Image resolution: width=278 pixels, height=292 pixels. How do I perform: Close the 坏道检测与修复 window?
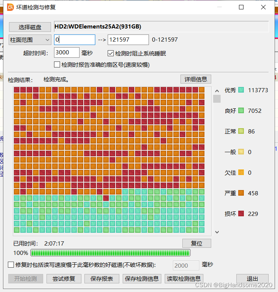[263, 7]
